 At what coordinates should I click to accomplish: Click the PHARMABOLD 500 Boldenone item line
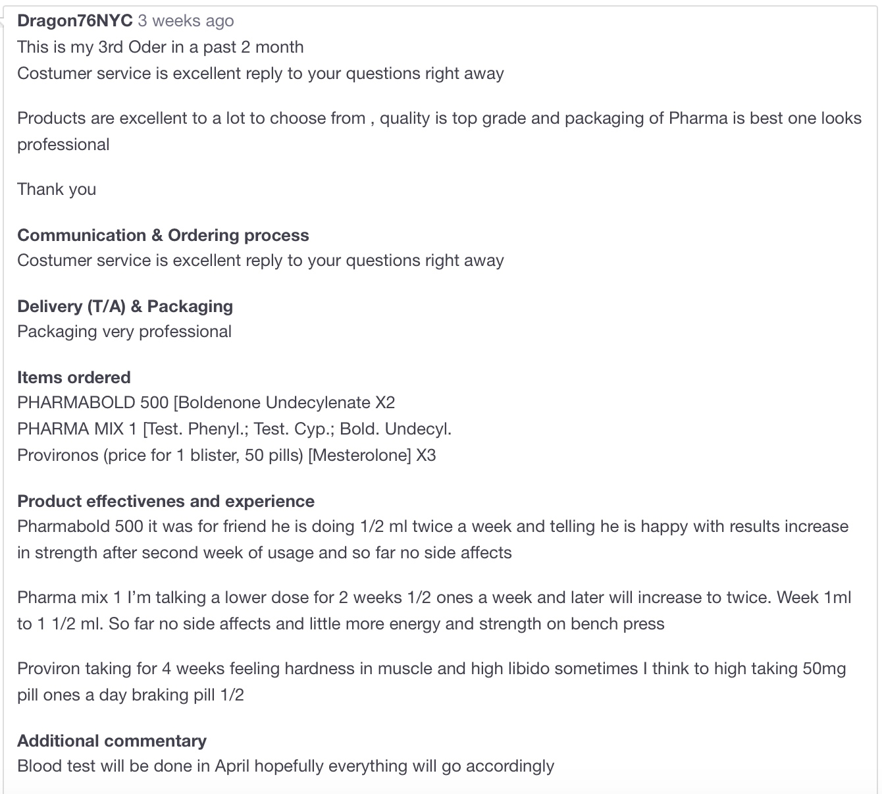pyautogui.click(x=206, y=402)
